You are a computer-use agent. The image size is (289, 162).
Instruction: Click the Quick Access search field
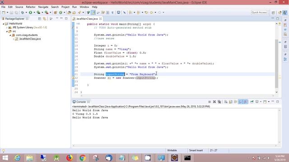(x=259, y=13)
